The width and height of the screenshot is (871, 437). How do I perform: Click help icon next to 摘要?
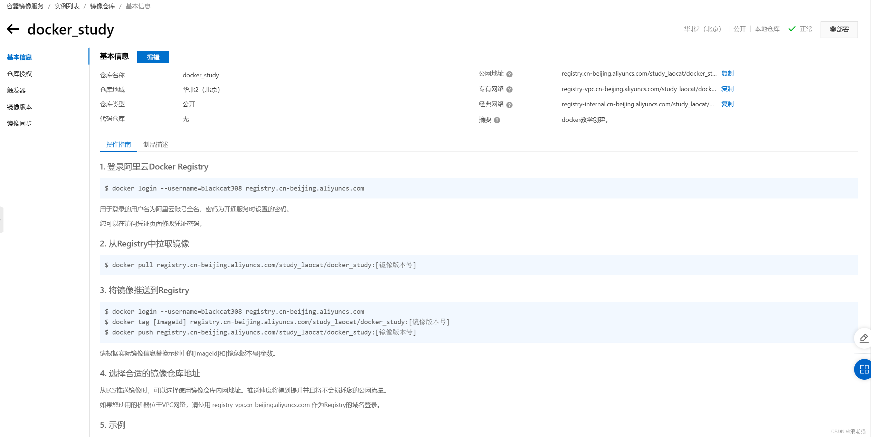497,120
